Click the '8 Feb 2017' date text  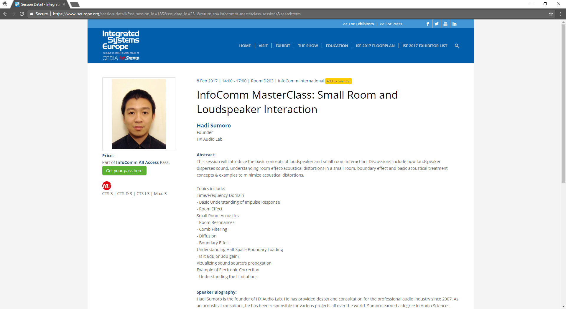[207, 81]
